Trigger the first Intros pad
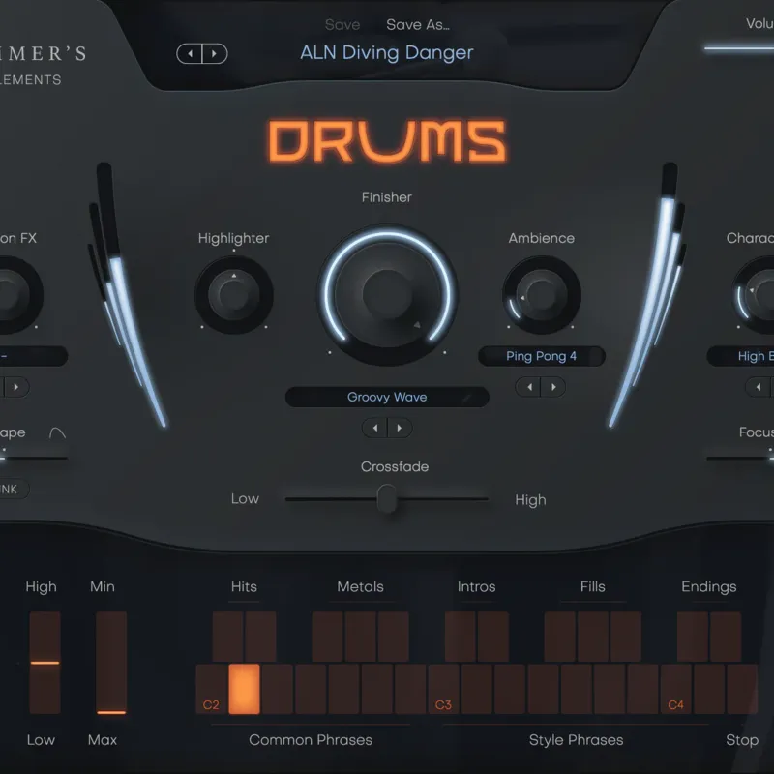The image size is (774, 774). point(461,637)
